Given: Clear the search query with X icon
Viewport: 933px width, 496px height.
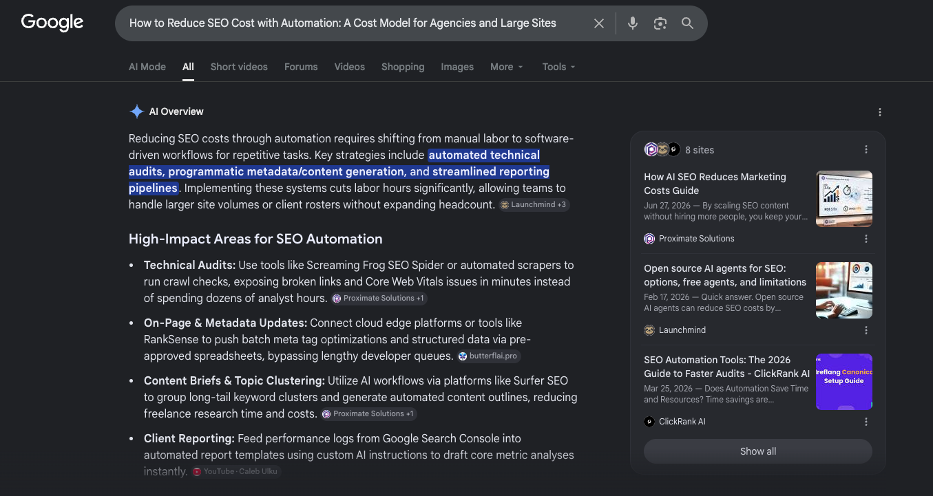Looking at the screenshot, I should click(599, 23).
